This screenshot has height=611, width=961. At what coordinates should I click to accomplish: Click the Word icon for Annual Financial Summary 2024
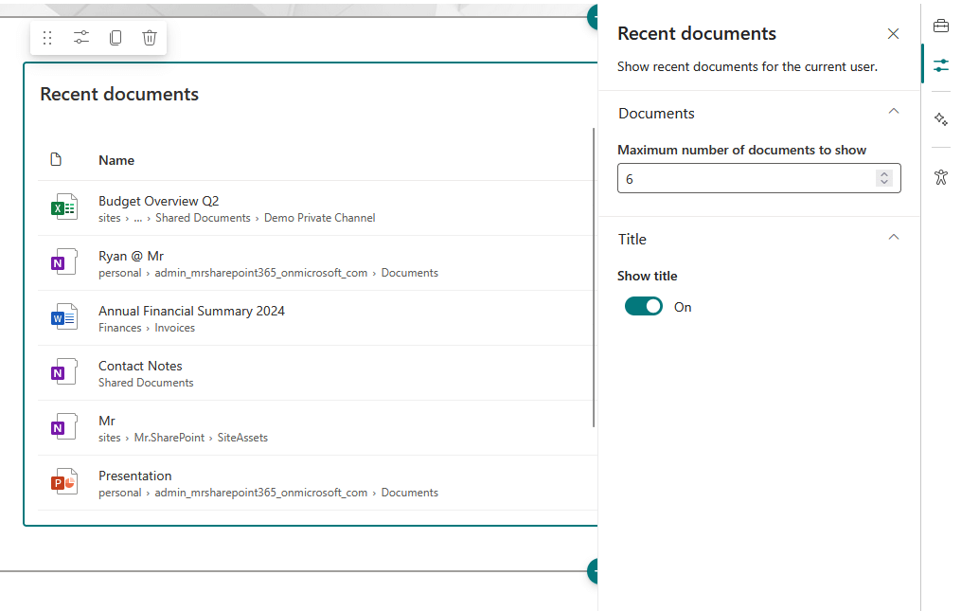point(63,317)
